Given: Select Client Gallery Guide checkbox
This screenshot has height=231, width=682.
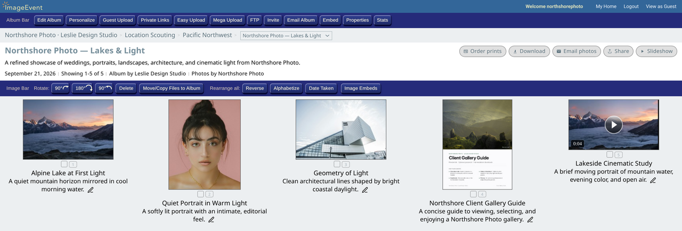Looking at the screenshot, I should click(473, 194).
